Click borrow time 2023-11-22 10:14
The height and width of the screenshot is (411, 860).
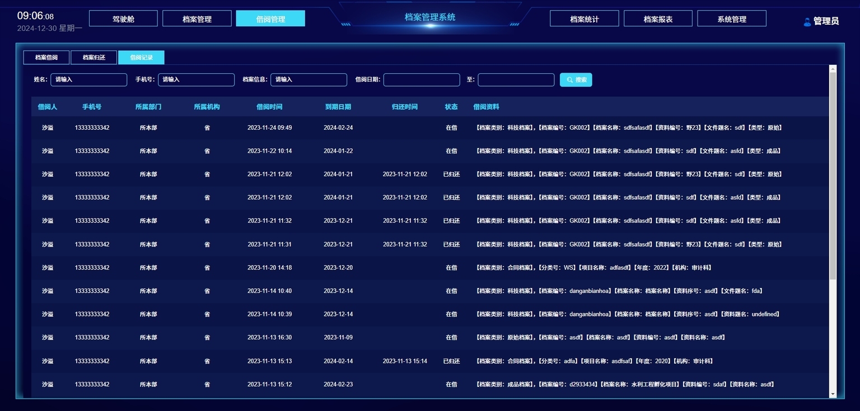tap(269, 151)
